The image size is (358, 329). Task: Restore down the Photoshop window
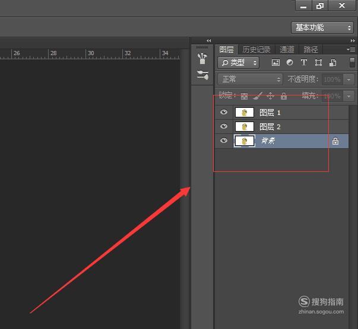[x=320, y=6]
